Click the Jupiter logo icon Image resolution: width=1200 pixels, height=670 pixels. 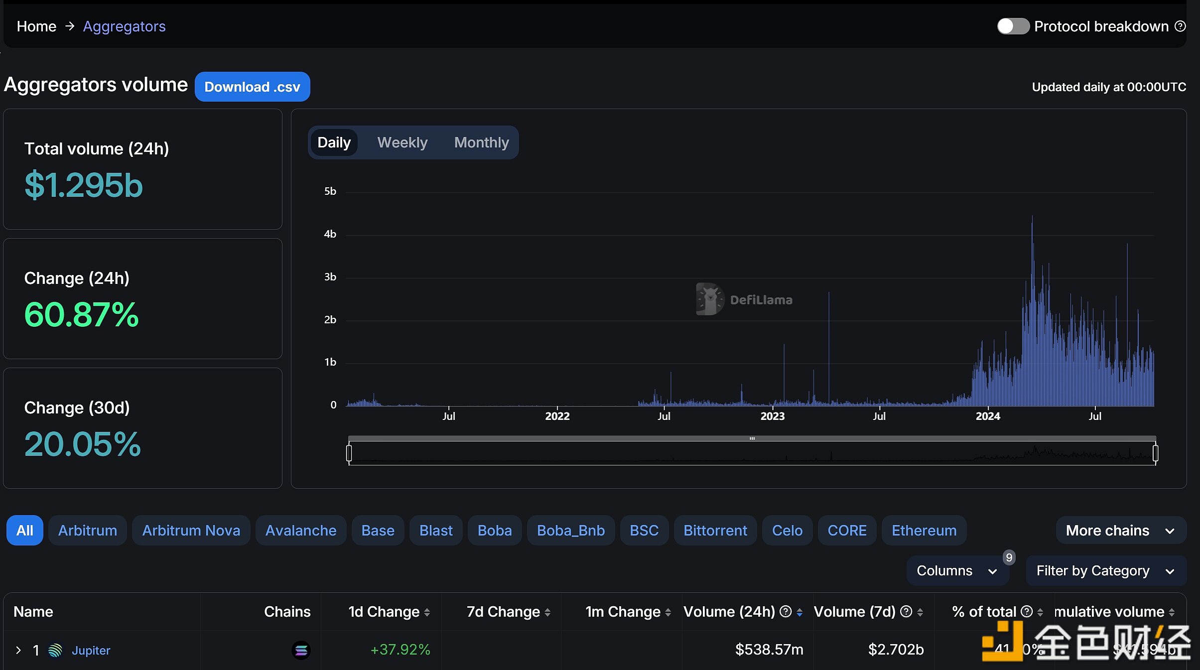(55, 650)
